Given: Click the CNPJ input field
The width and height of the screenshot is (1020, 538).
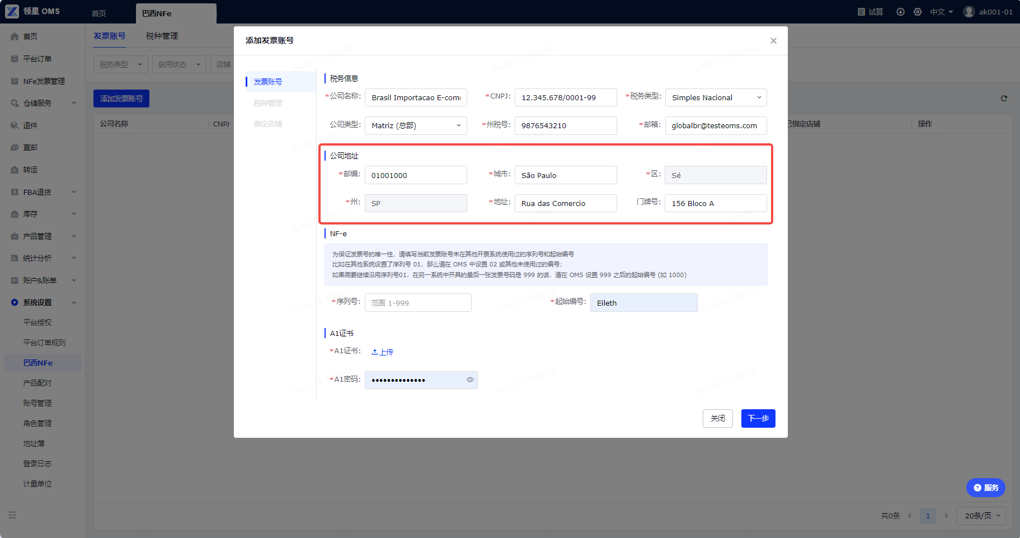Looking at the screenshot, I should tap(566, 97).
